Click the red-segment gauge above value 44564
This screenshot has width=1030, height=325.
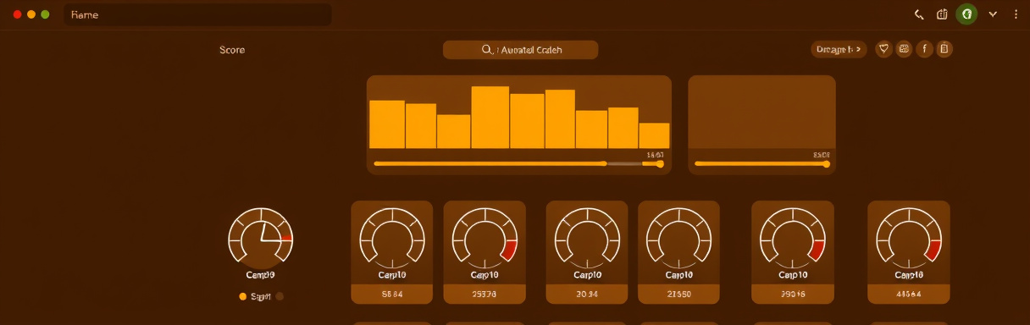(909, 237)
